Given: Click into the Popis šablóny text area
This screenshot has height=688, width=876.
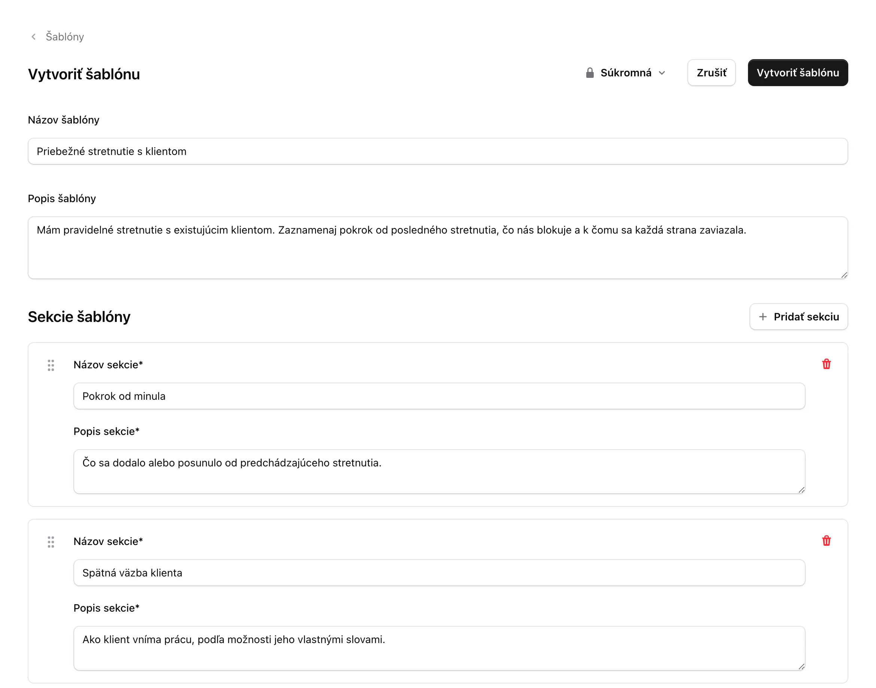Looking at the screenshot, I should click(438, 248).
